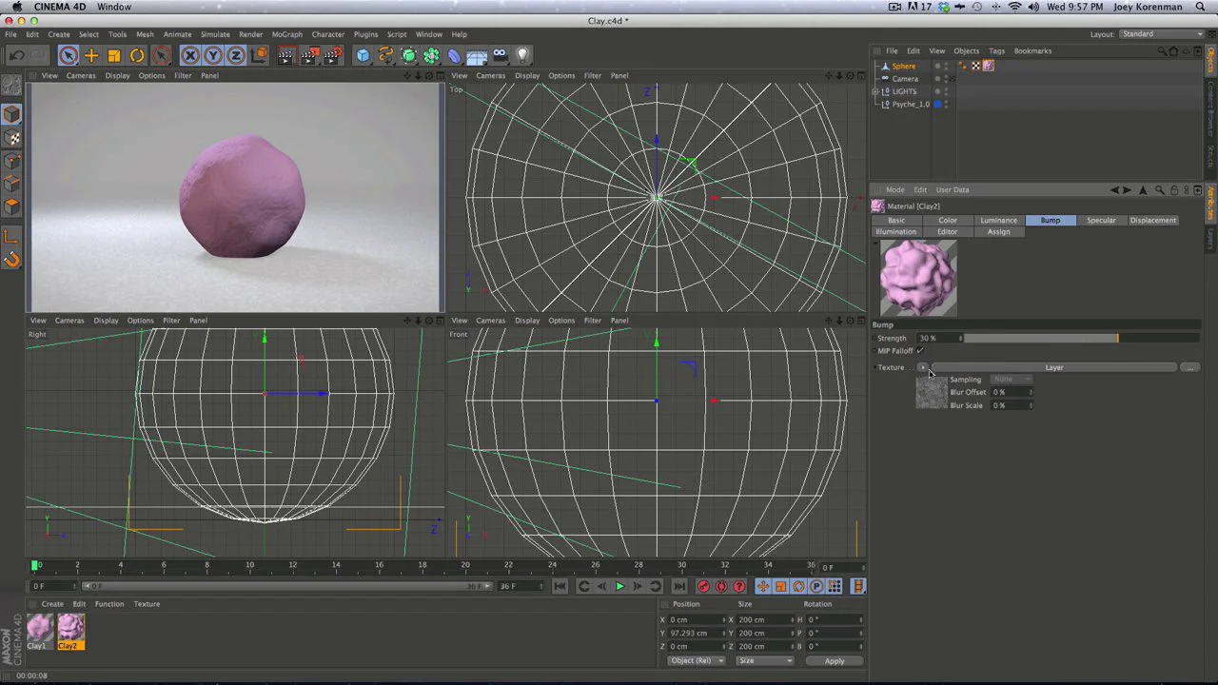Select the Sphere's Clay material tag
The width and height of the screenshot is (1218, 685).
[x=989, y=66]
